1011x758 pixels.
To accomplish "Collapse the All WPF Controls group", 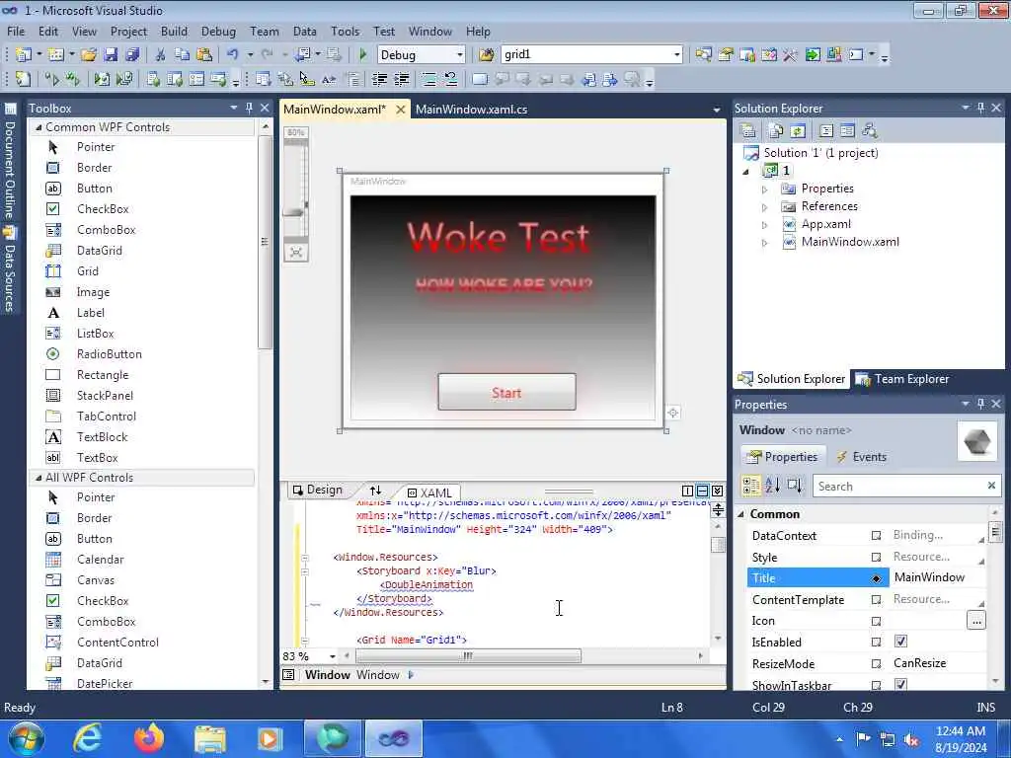I will (x=39, y=478).
